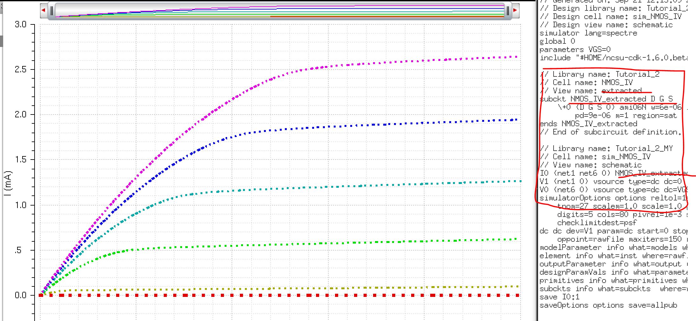The image size is (696, 321).
Task: Click the '// Cell name: NMOS_IV' comment line
Action: point(586,83)
